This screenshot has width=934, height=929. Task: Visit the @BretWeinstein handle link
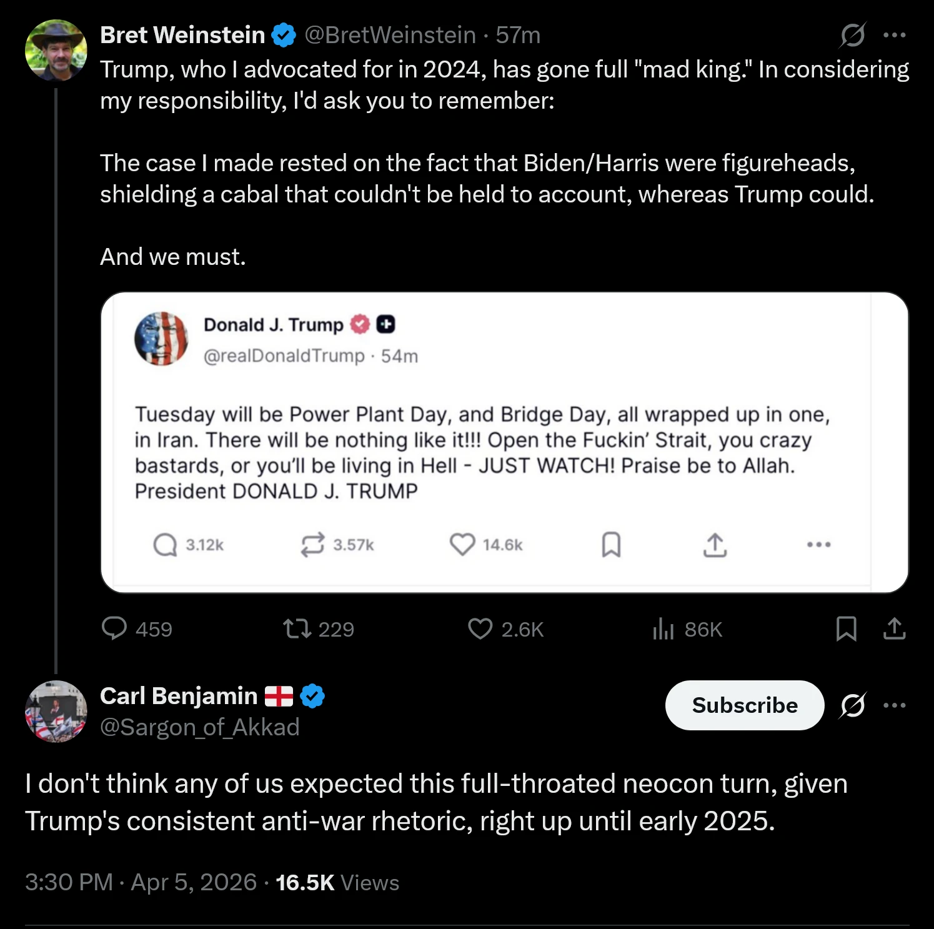pos(390,35)
